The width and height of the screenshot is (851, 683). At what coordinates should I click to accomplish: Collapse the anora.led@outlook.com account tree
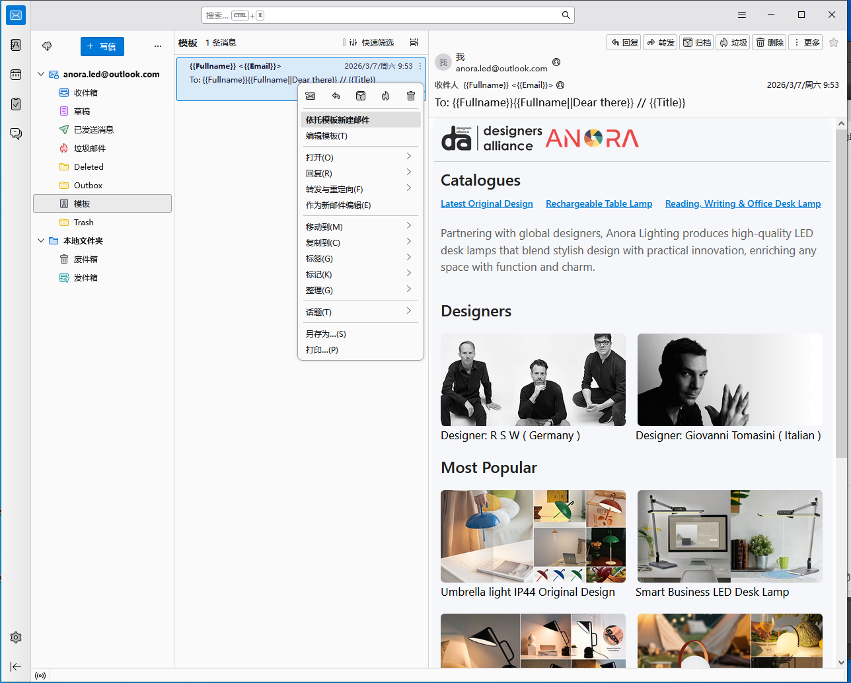[x=41, y=75]
